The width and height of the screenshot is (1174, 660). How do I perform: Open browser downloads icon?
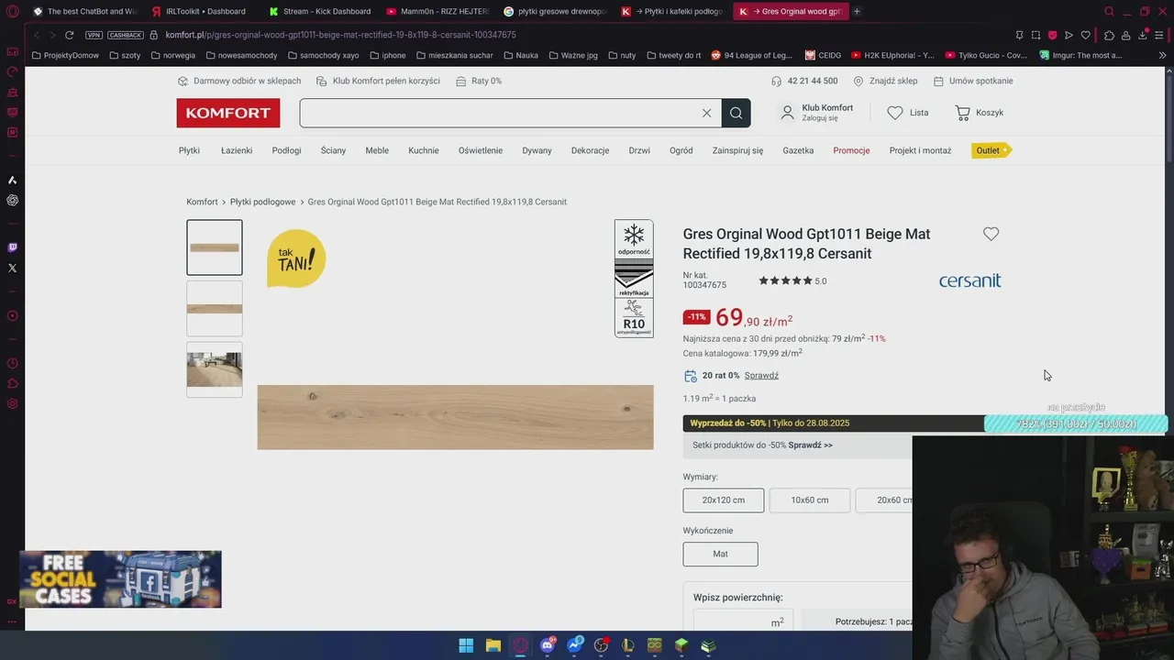[1143, 35]
